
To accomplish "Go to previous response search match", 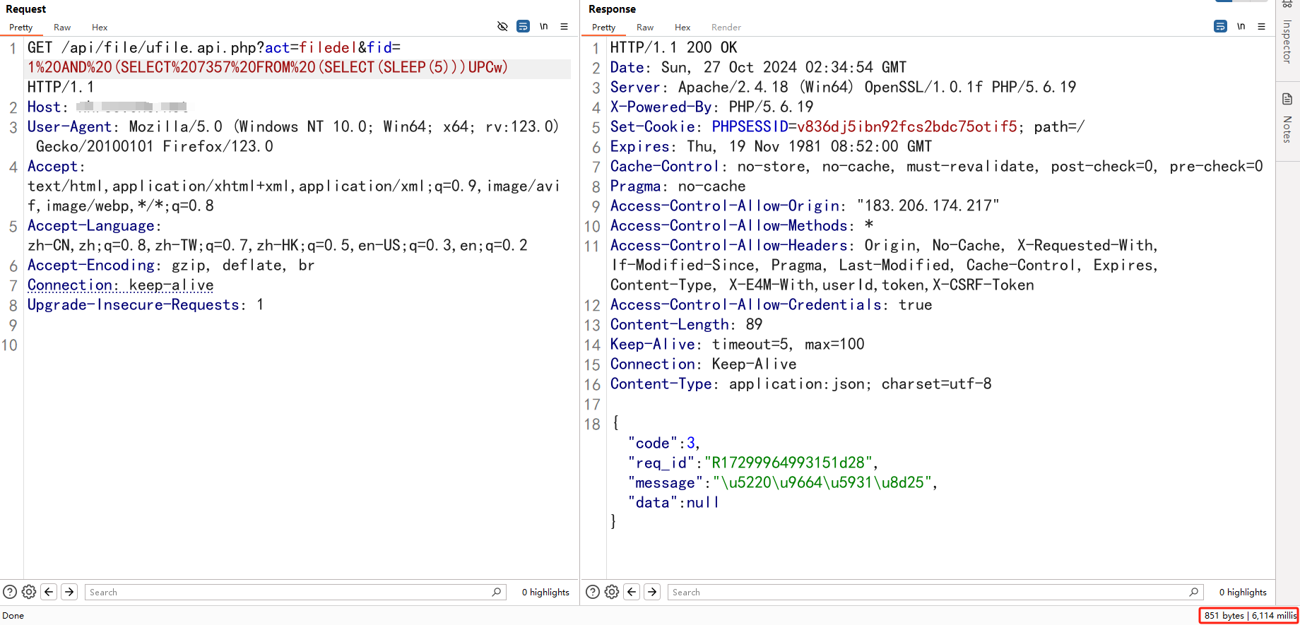I will 632,592.
